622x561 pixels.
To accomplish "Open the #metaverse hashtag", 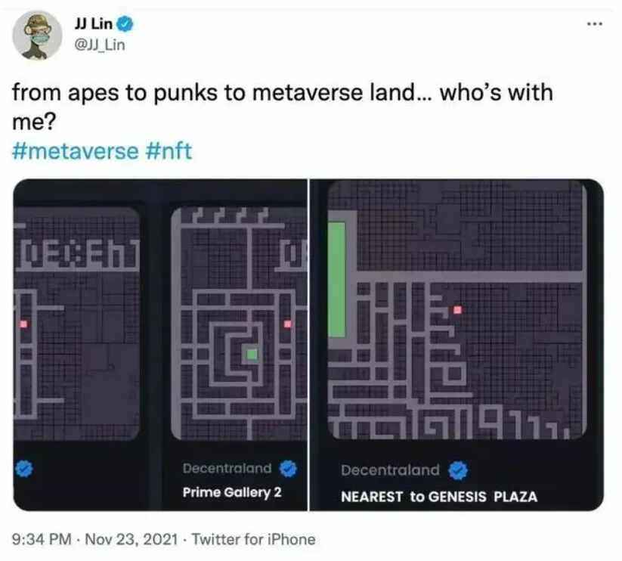I will [x=76, y=151].
